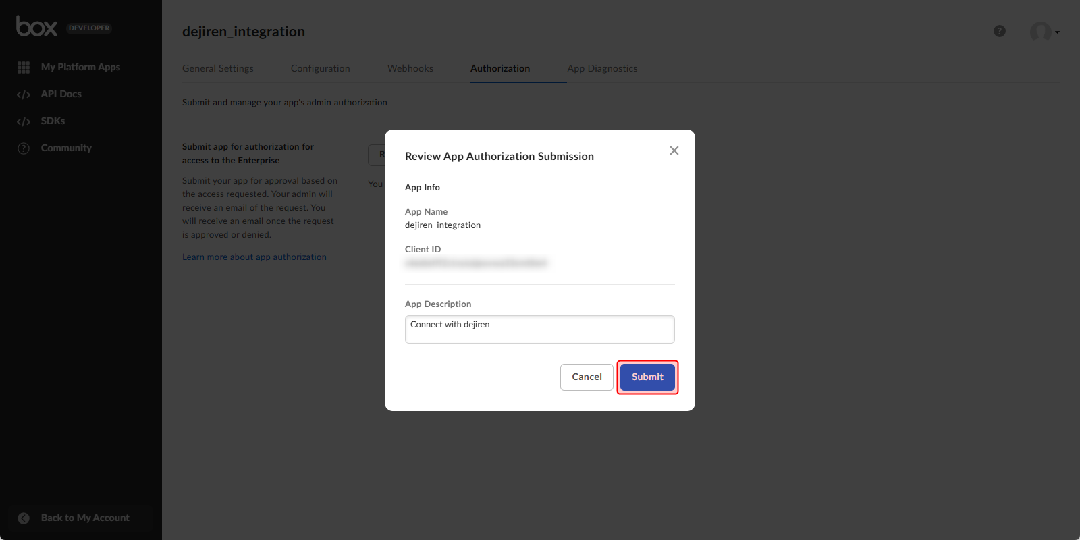Open the SDKs page

click(53, 121)
